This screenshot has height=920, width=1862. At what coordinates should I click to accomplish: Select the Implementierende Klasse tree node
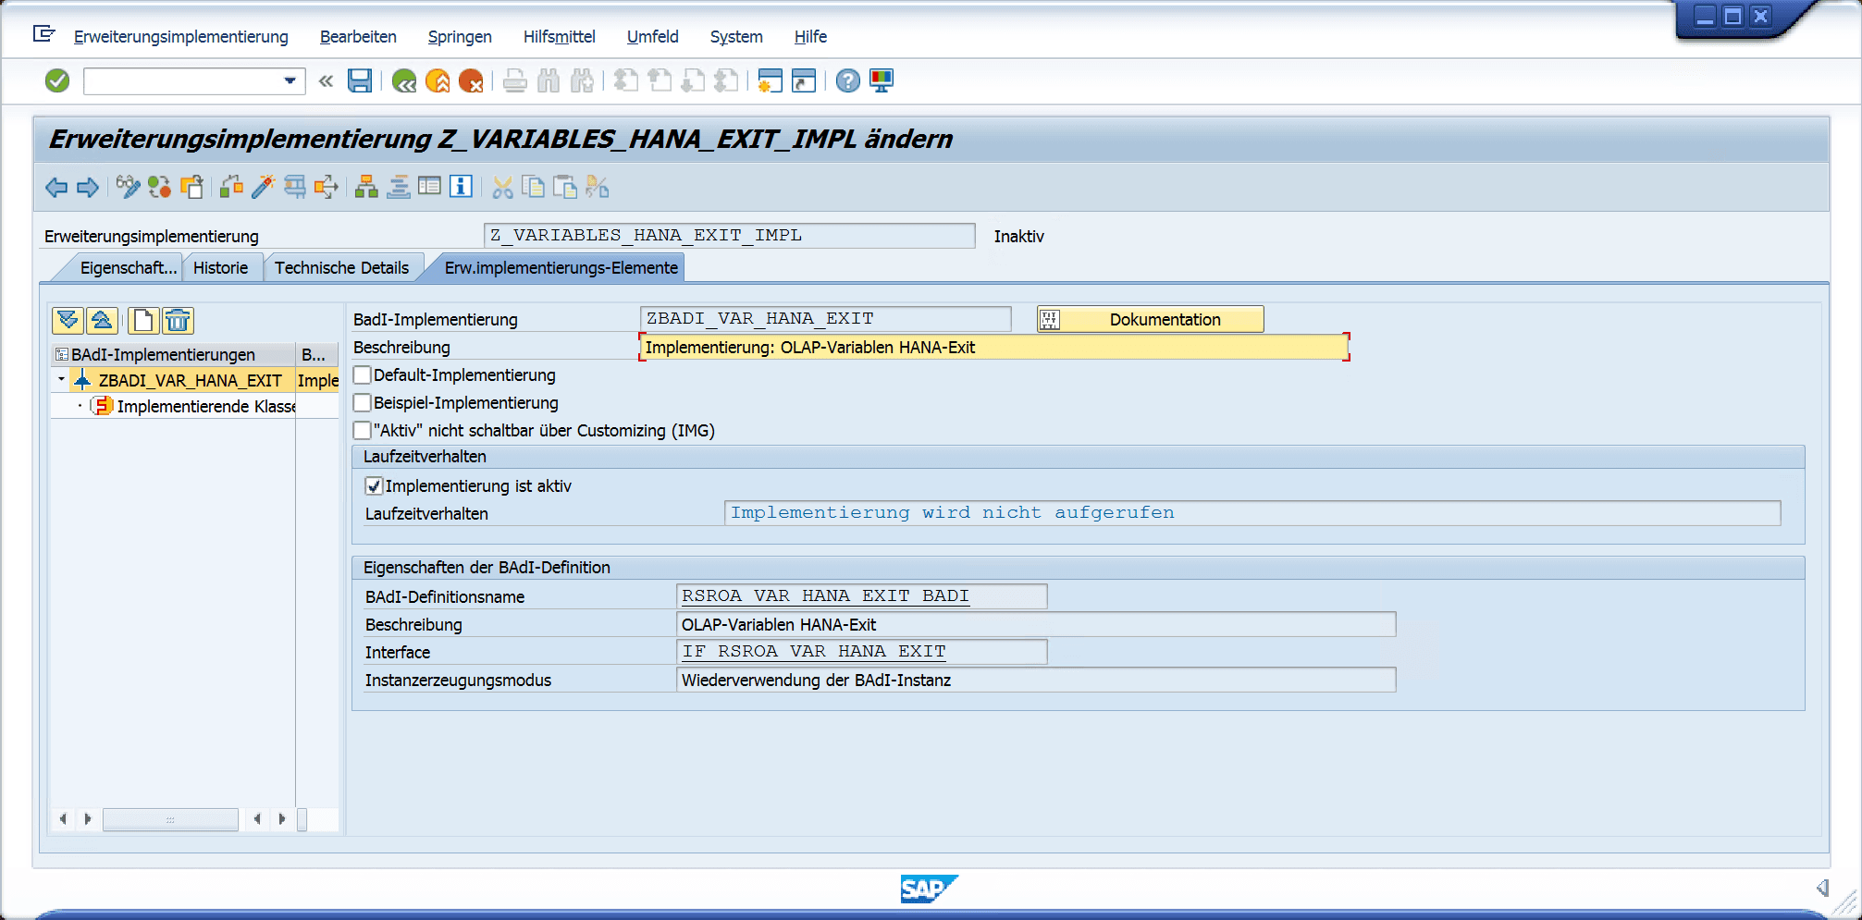[206, 407]
